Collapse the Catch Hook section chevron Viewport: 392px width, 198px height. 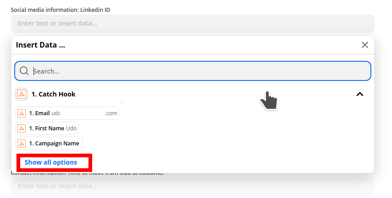tap(360, 94)
